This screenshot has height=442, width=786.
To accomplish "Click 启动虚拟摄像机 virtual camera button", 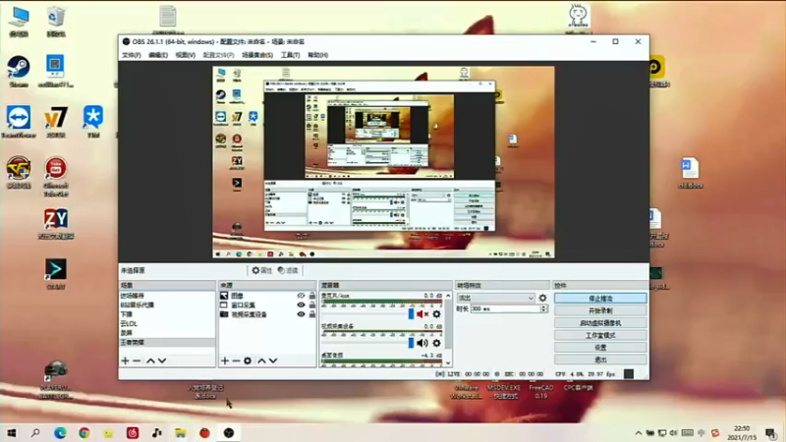I will click(x=600, y=323).
